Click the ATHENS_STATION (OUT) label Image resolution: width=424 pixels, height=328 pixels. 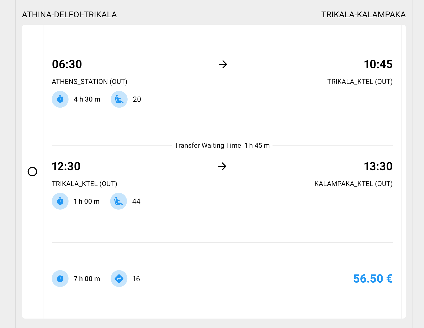(x=90, y=82)
